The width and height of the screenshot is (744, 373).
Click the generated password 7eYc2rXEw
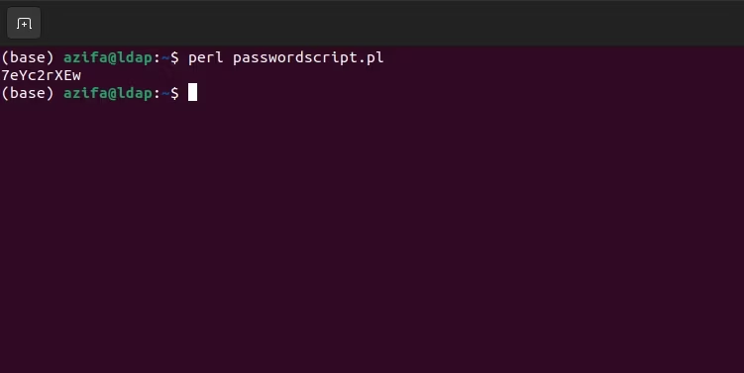pyautogui.click(x=42, y=75)
